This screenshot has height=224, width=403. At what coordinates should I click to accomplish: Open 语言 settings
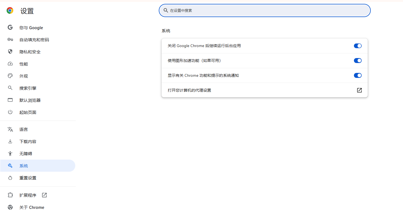pos(38,129)
